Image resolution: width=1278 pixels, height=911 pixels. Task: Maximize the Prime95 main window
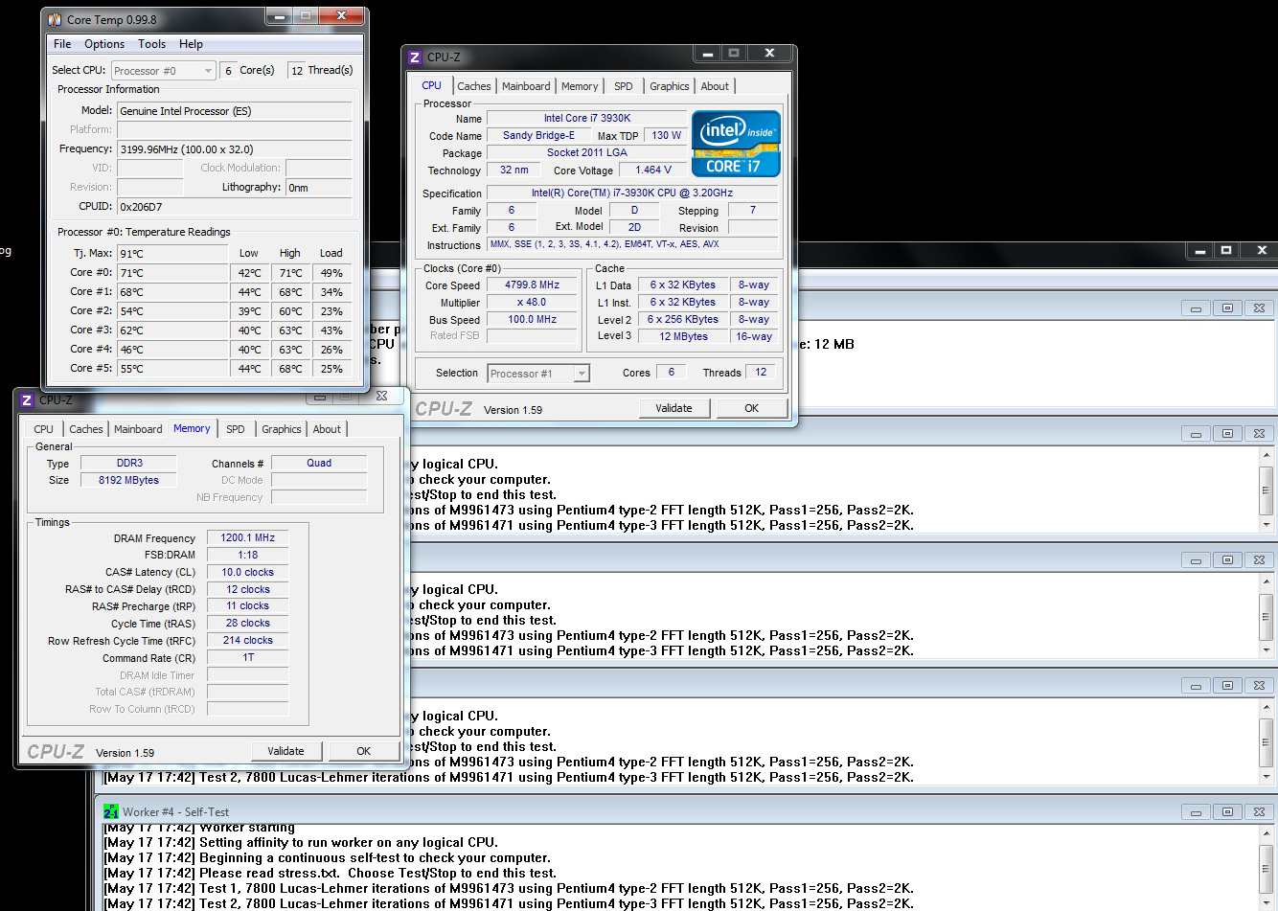coord(1226,250)
